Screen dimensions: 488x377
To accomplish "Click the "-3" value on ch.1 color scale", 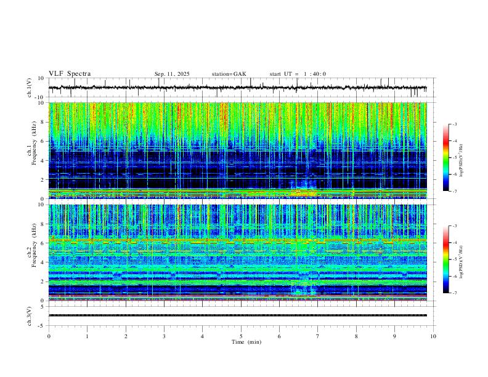I will click(454, 124).
